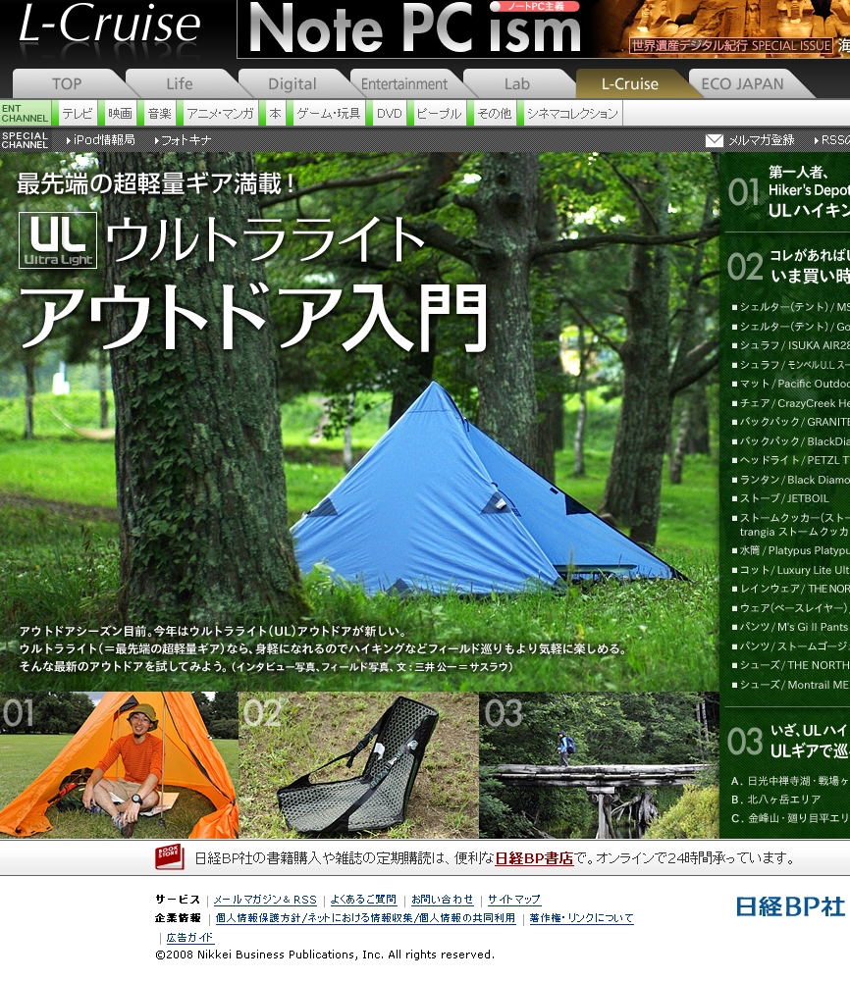This screenshot has height=981, width=850.
Task: Select その他 channel
Action: pyautogui.click(x=495, y=113)
